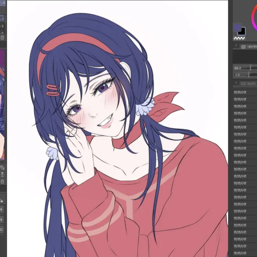The height and width of the screenshot is (257, 257).
Task: Click the trash icon below the reference image
Action: click(2, 181)
